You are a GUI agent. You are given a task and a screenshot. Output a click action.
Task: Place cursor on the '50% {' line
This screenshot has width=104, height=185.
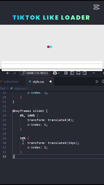click(x=24, y=138)
